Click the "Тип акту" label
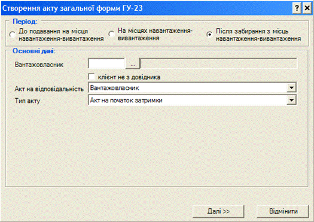The height and width of the screenshot is (222, 314). (x=28, y=101)
